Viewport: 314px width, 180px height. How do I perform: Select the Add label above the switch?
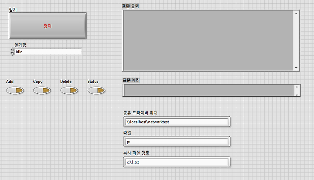10,82
